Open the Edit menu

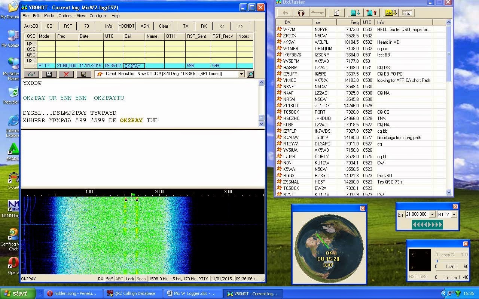(x=36, y=16)
